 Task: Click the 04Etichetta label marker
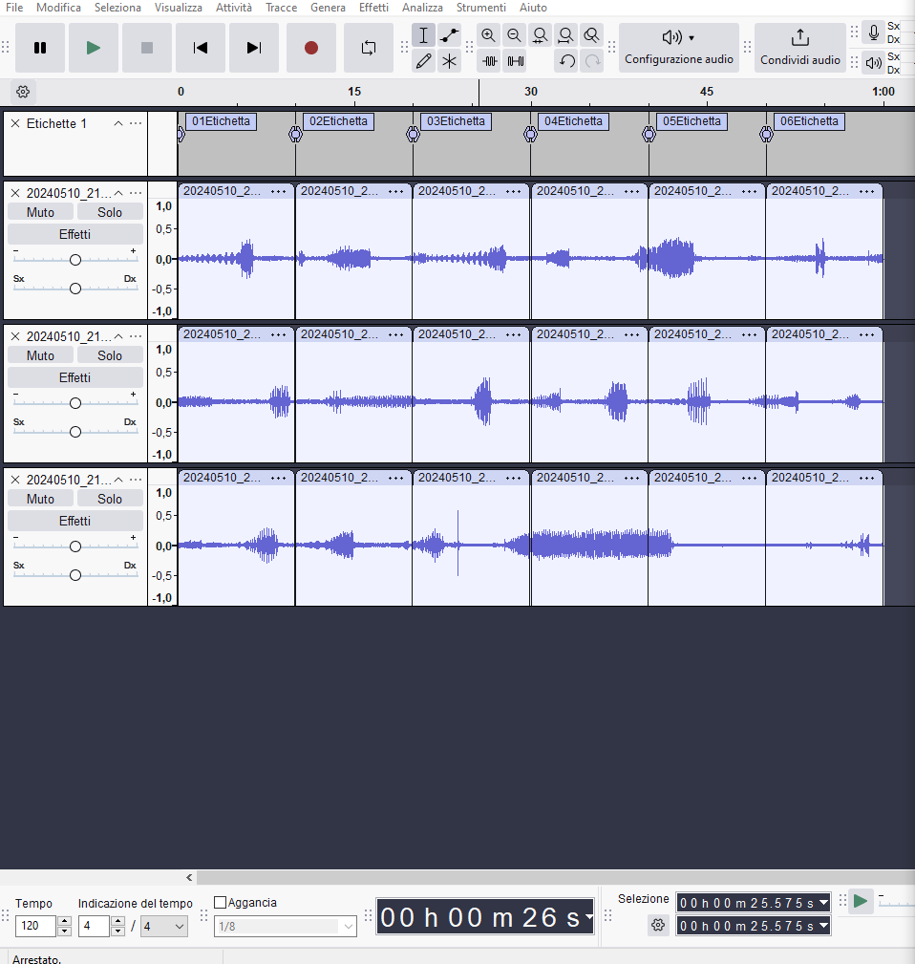pos(573,121)
